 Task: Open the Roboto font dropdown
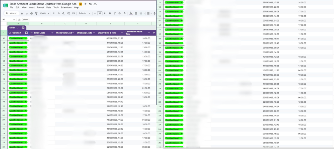pos(84,13)
